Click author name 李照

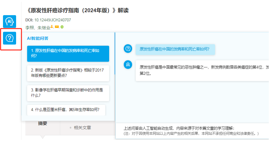tap(30, 28)
